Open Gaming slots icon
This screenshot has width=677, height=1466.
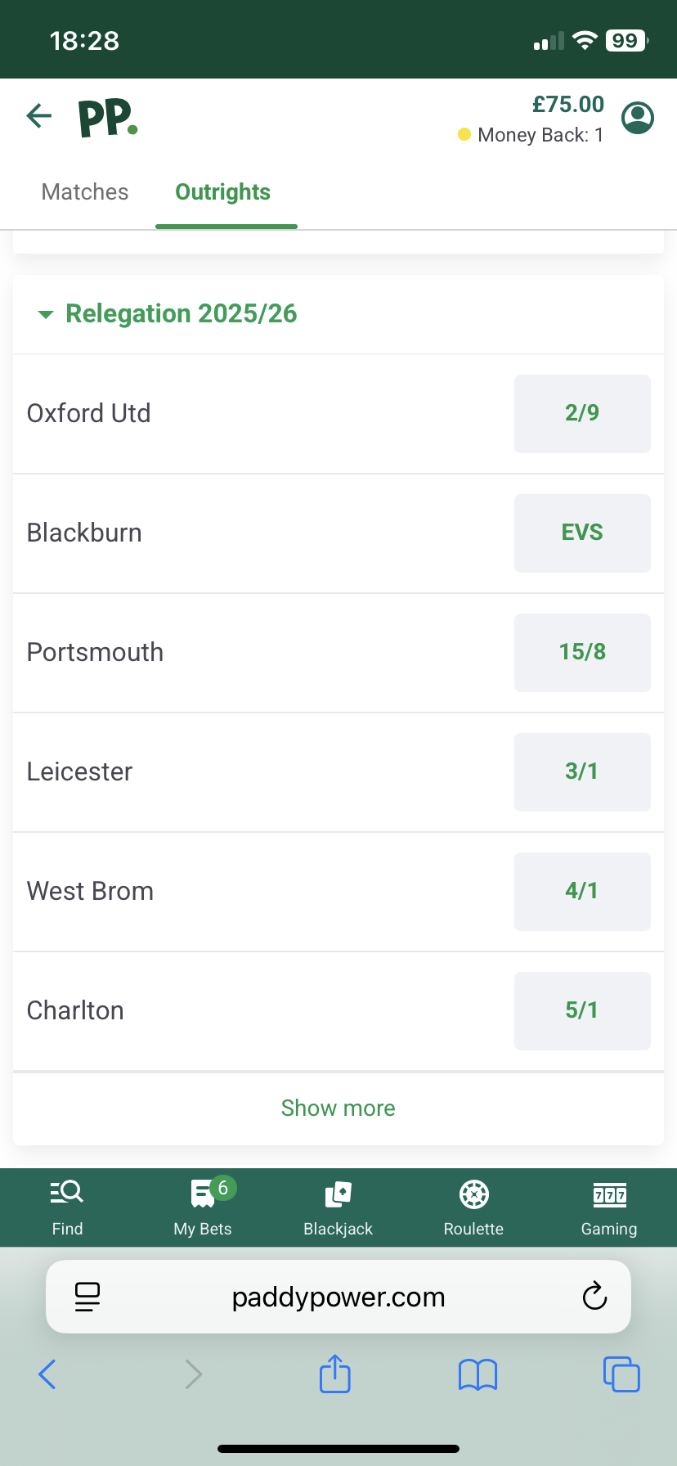tap(609, 1194)
